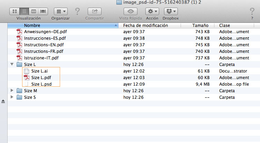
Task: Sort by Clase column header
Action: pyautogui.click(x=234, y=25)
